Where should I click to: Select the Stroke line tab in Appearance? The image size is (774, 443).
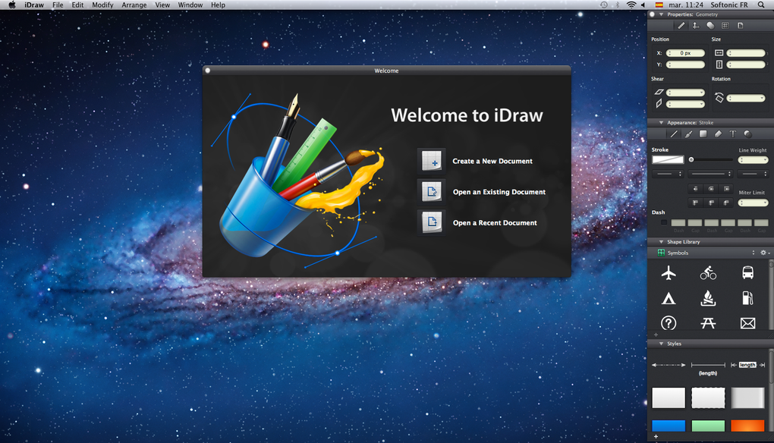click(674, 134)
